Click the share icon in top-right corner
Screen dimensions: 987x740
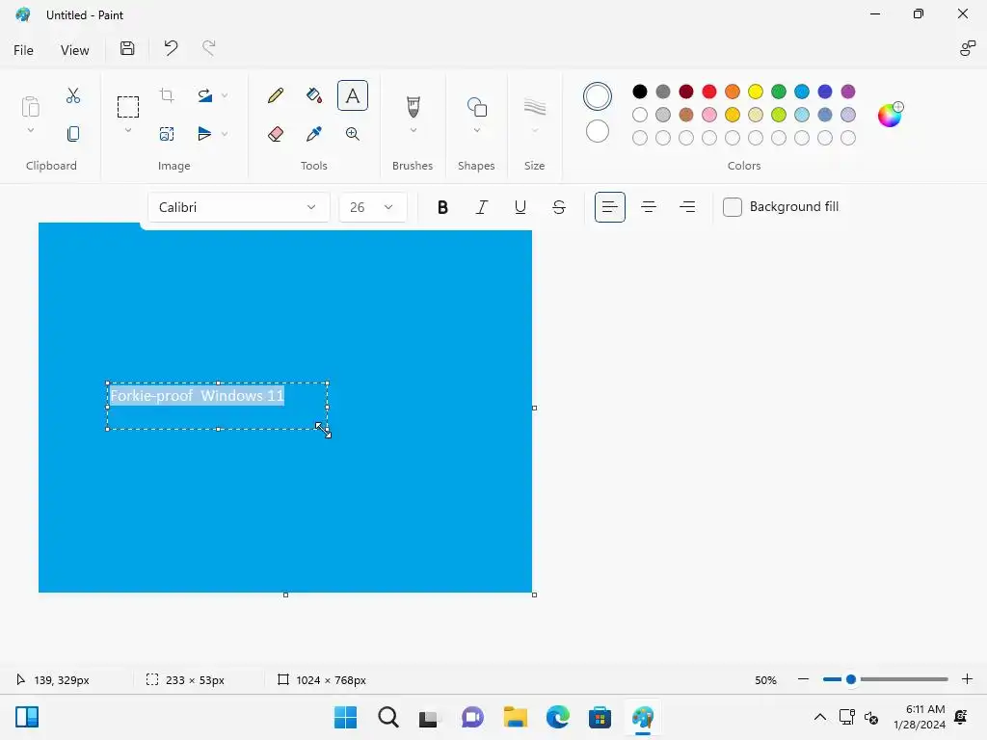coord(968,48)
